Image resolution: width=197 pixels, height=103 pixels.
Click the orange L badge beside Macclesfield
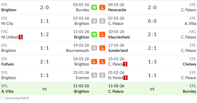[102, 34]
